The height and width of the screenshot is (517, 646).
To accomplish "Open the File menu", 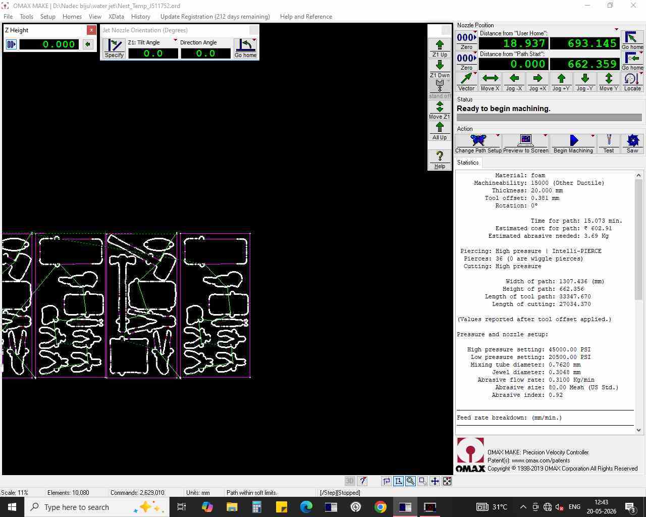I will coord(8,17).
